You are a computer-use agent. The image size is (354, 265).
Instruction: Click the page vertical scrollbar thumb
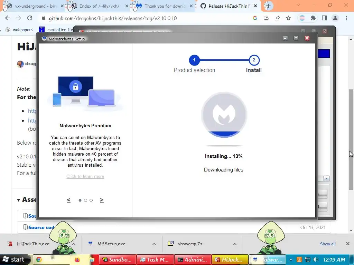click(x=351, y=140)
